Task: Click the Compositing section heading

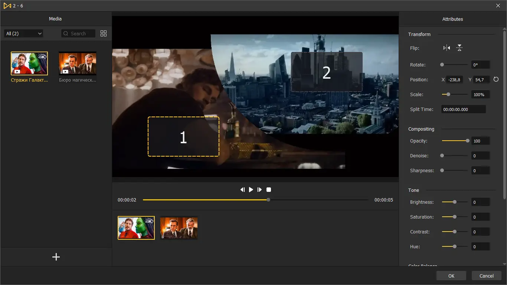Action: coord(421,129)
